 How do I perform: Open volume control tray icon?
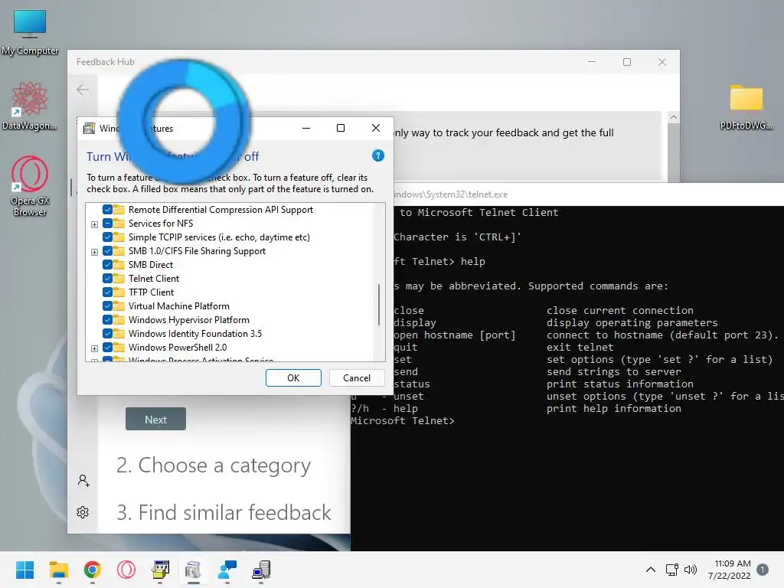pyautogui.click(x=691, y=570)
